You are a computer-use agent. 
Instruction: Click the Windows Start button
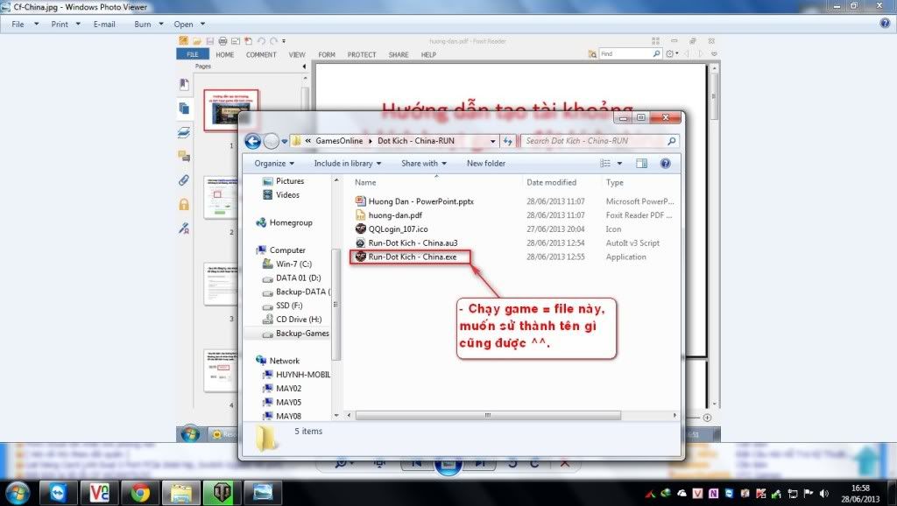click(x=18, y=492)
